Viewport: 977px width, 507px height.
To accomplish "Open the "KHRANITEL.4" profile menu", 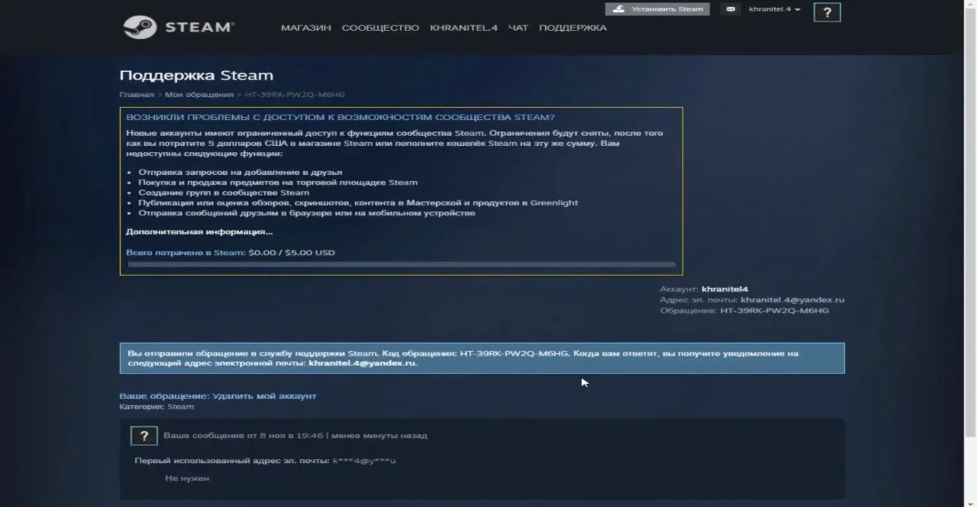I will pyautogui.click(x=464, y=28).
